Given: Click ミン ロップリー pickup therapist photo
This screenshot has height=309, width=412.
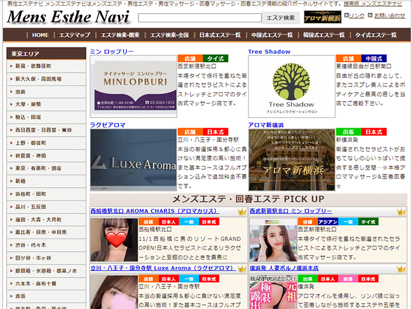Looking at the screenshot, I should tap(274, 240).
